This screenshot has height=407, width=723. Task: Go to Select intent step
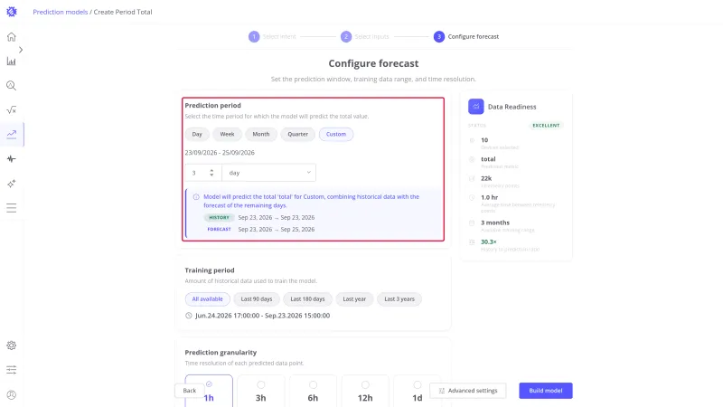point(273,36)
